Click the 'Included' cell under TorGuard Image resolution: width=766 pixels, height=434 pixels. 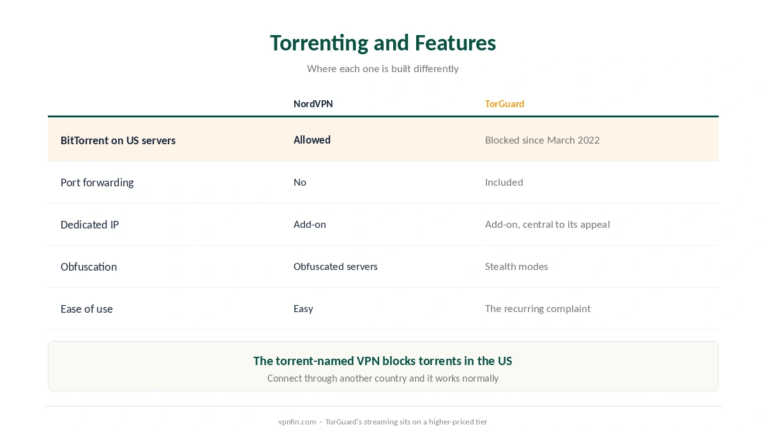[504, 182]
